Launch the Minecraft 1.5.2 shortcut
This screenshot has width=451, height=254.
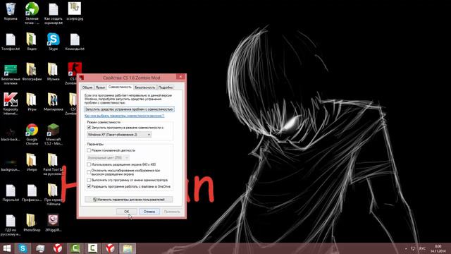coord(53,130)
